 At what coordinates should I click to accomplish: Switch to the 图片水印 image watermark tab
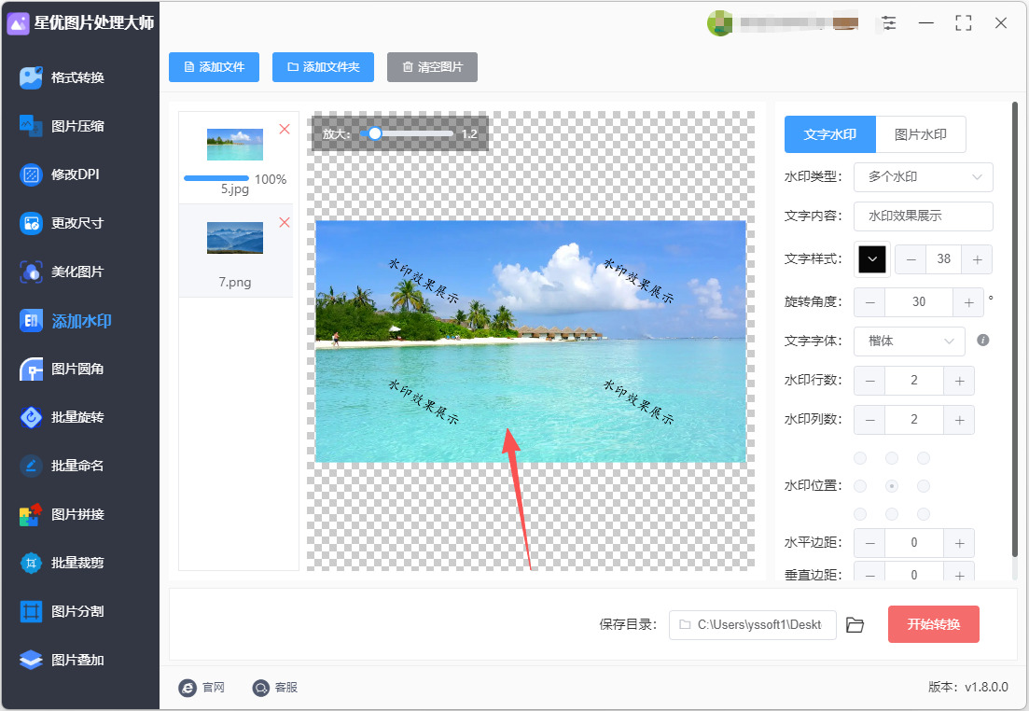pyautogui.click(x=921, y=134)
